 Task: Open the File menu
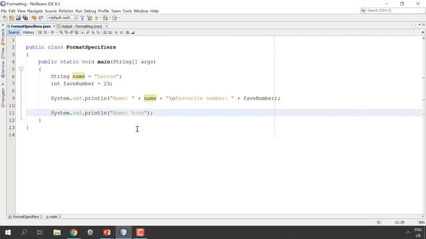tap(4, 11)
